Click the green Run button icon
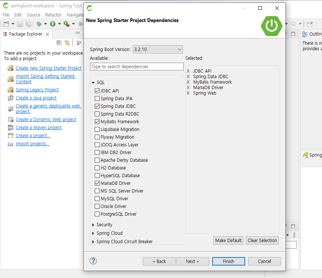The image size is (322, 278). tap(53, 24)
